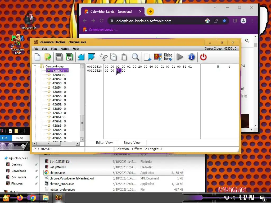Viewport: 271px width, 203px height.
Task: Open Colombian Lands desktop shortcut
Action: point(17,45)
